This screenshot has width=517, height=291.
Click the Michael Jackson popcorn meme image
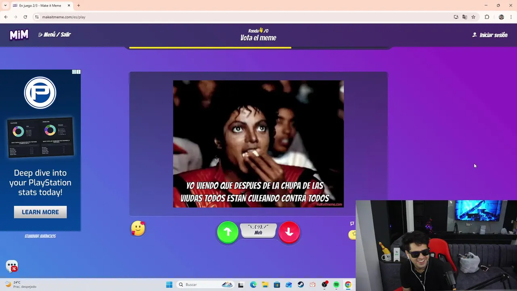coord(258,144)
